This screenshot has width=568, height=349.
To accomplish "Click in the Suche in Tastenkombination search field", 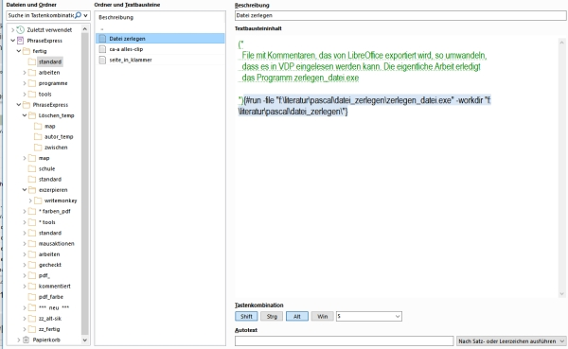I will pyautogui.click(x=41, y=15).
